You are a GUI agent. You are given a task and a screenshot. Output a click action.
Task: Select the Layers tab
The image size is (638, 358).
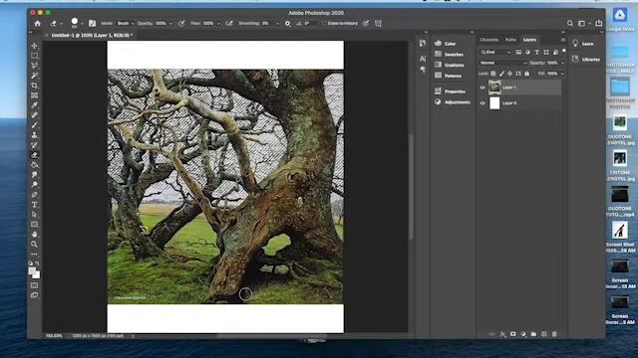coord(529,40)
